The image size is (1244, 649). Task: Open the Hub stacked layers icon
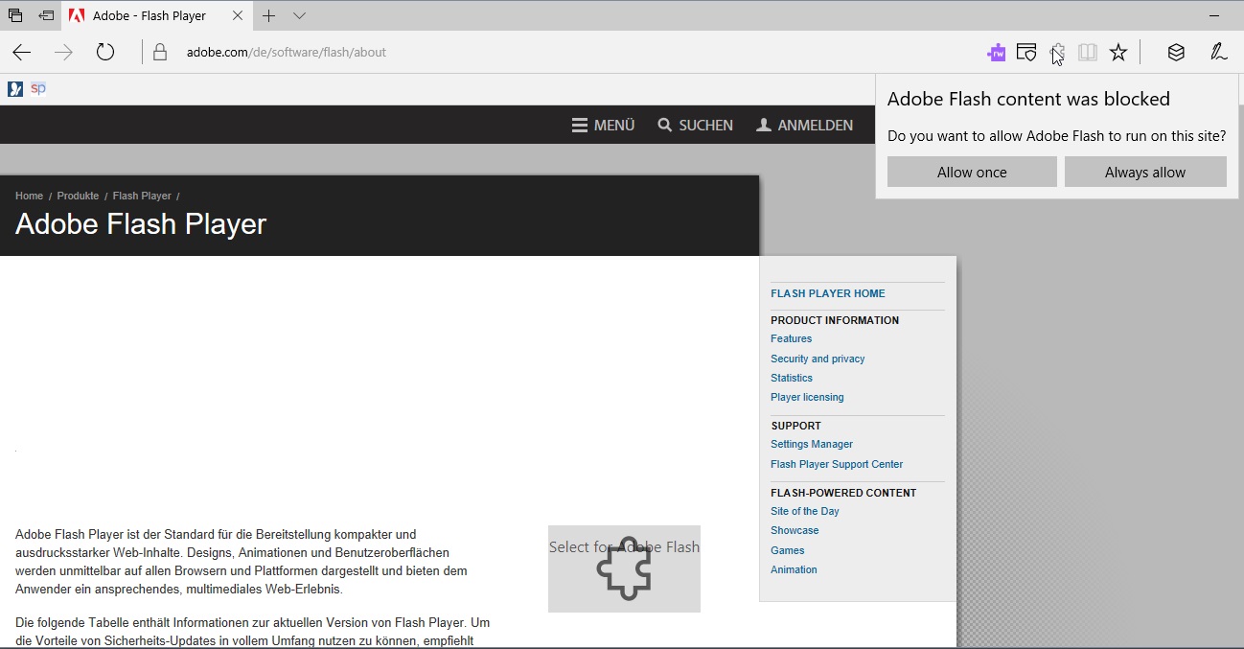pos(1176,53)
